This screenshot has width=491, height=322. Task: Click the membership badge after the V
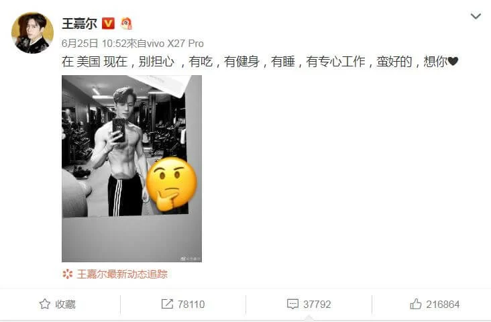126,23
